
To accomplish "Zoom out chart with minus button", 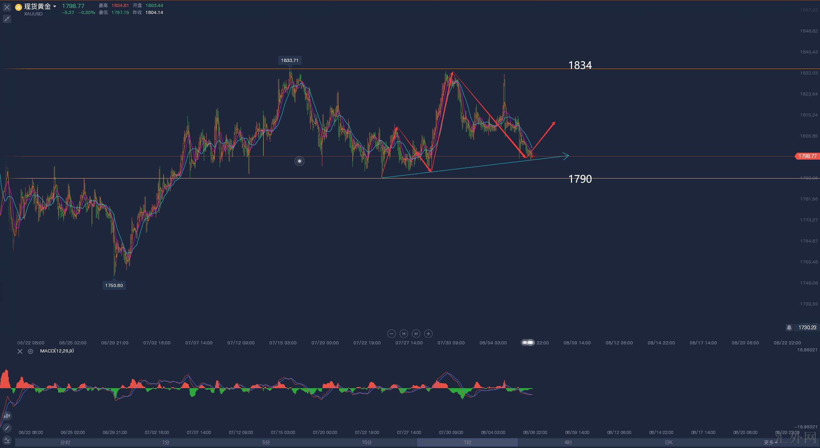I will [392, 334].
